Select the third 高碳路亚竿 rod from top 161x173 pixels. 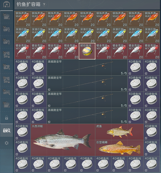click(87, 100)
